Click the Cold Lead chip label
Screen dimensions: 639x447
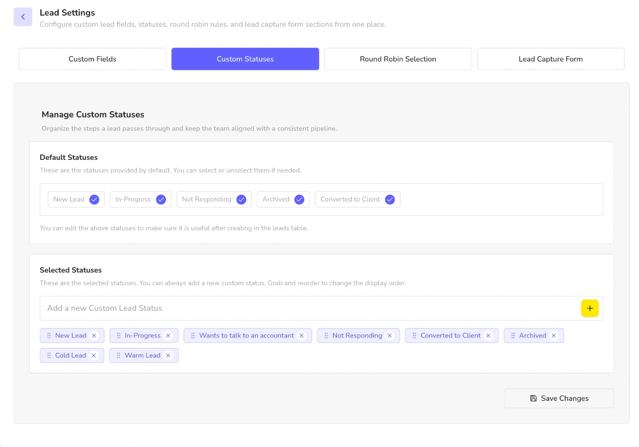(70, 356)
